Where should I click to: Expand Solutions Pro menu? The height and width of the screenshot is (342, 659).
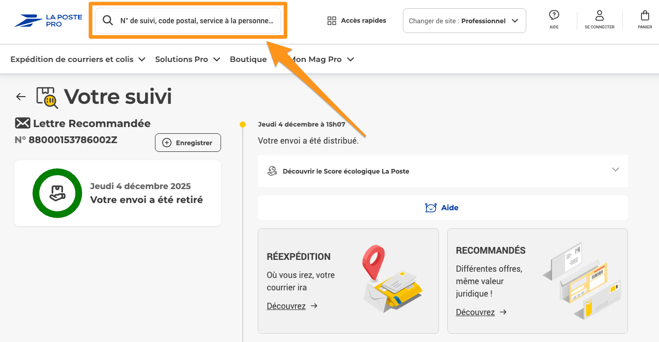pyautogui.click(x=188, y=59)
